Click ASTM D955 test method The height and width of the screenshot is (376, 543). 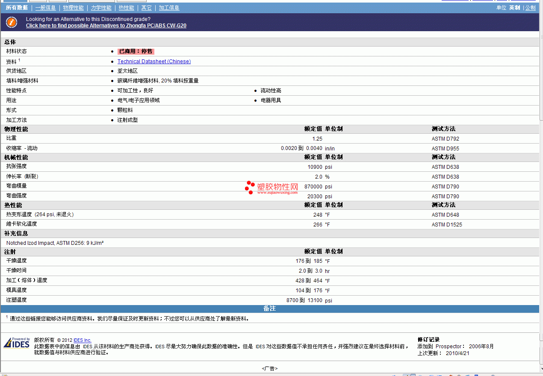point(446,149)
